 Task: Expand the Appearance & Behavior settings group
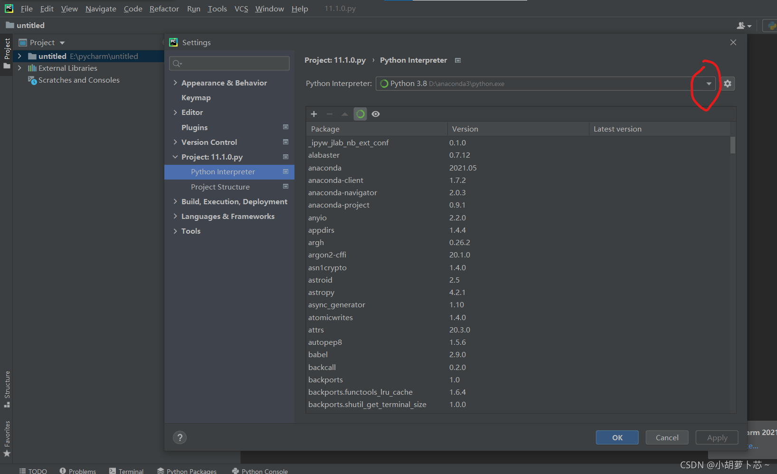coord(175,83)
